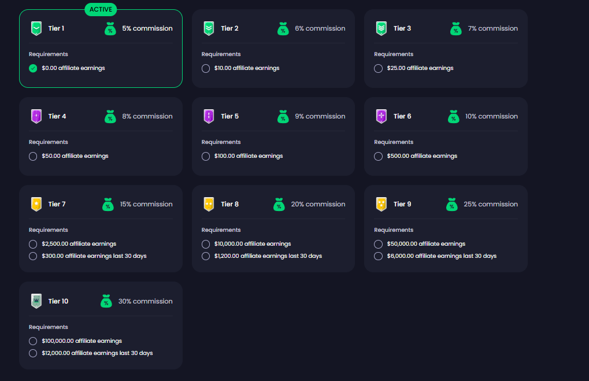
Task: Click money bag icon beside 6% commission
Action: 283,28
